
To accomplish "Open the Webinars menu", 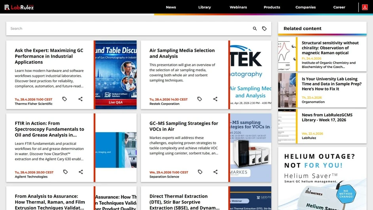I will pyautogui.click(x=238, y=7).
